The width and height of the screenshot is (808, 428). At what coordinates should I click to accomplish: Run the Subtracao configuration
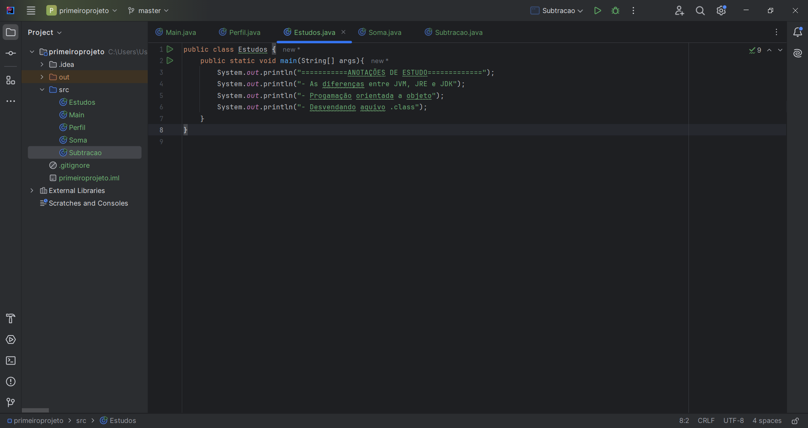click(597, 11)
